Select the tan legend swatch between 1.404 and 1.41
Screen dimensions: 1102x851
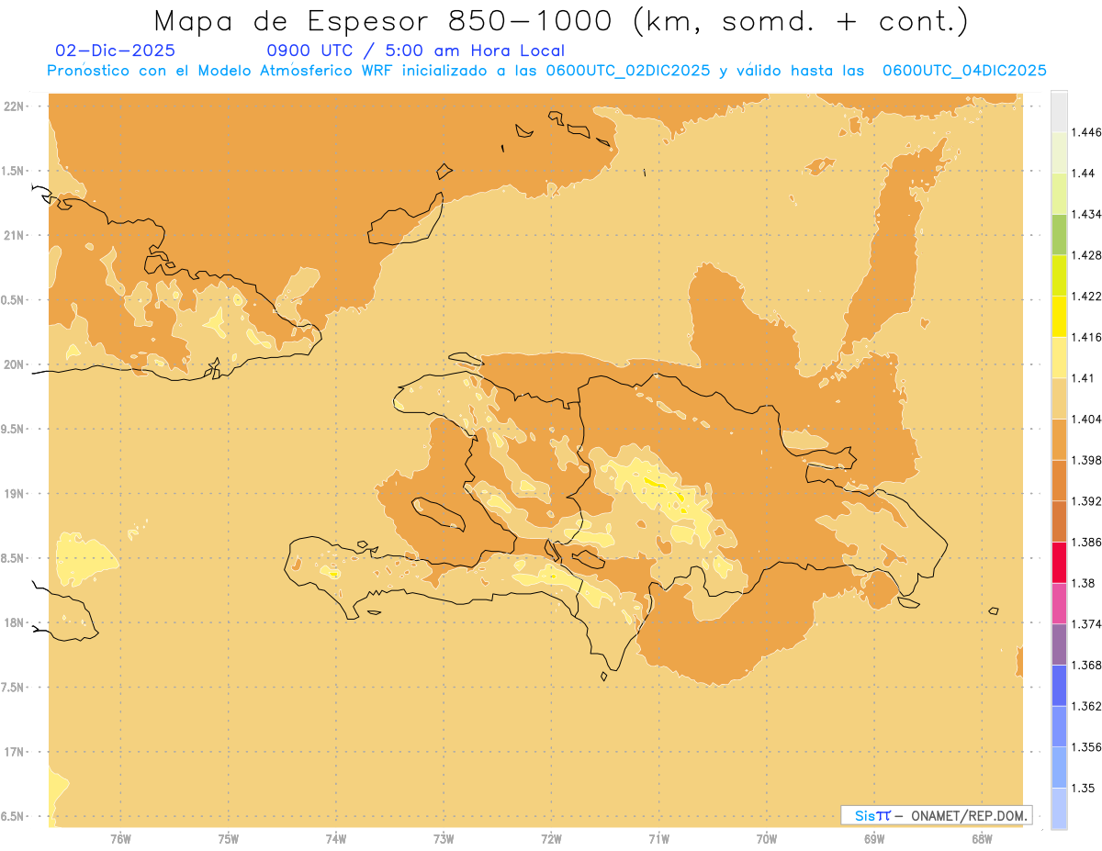[1059, 398]
